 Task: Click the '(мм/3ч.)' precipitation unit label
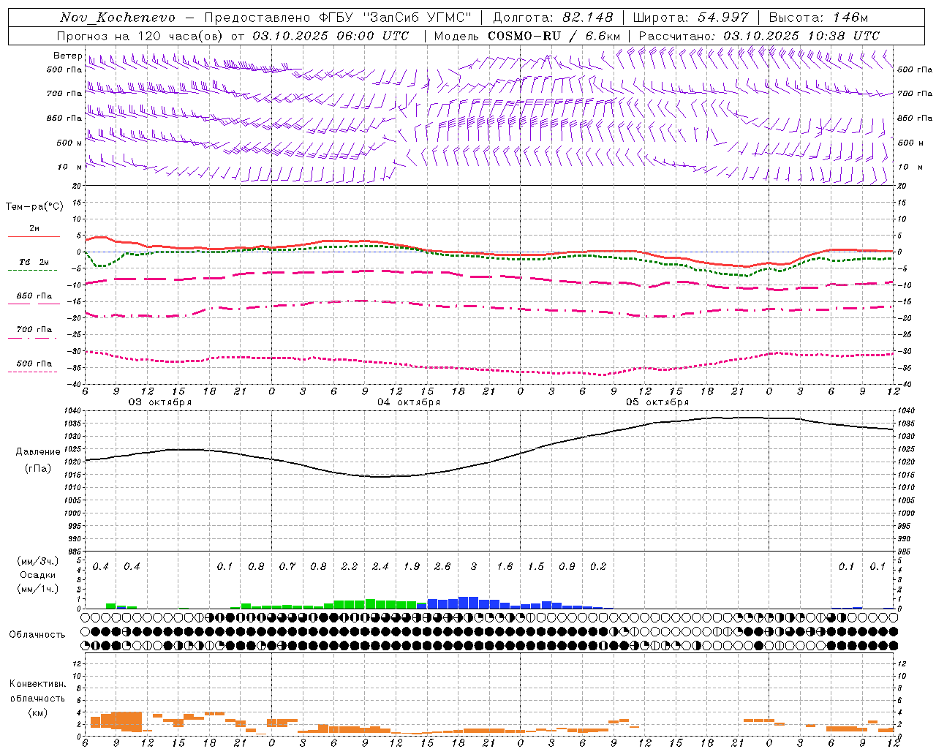pyautogui.click(x=38, y=562)
